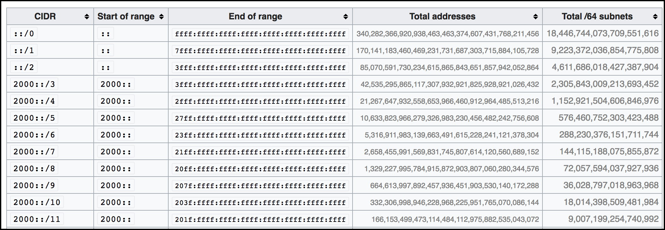This screenshot has height=230, width=665.
Task: Click end of range starting with 27ff
Action: (260, 118)
